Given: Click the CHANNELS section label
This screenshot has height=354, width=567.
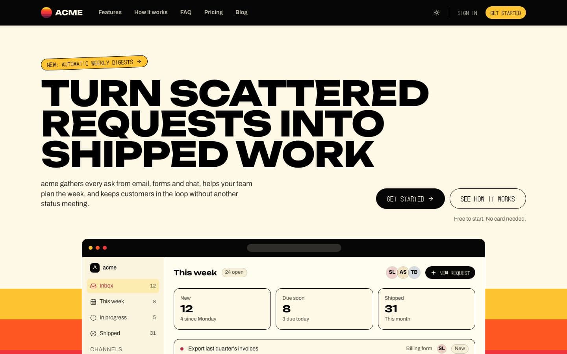Looking at the screenshot, I should [106, 349].
